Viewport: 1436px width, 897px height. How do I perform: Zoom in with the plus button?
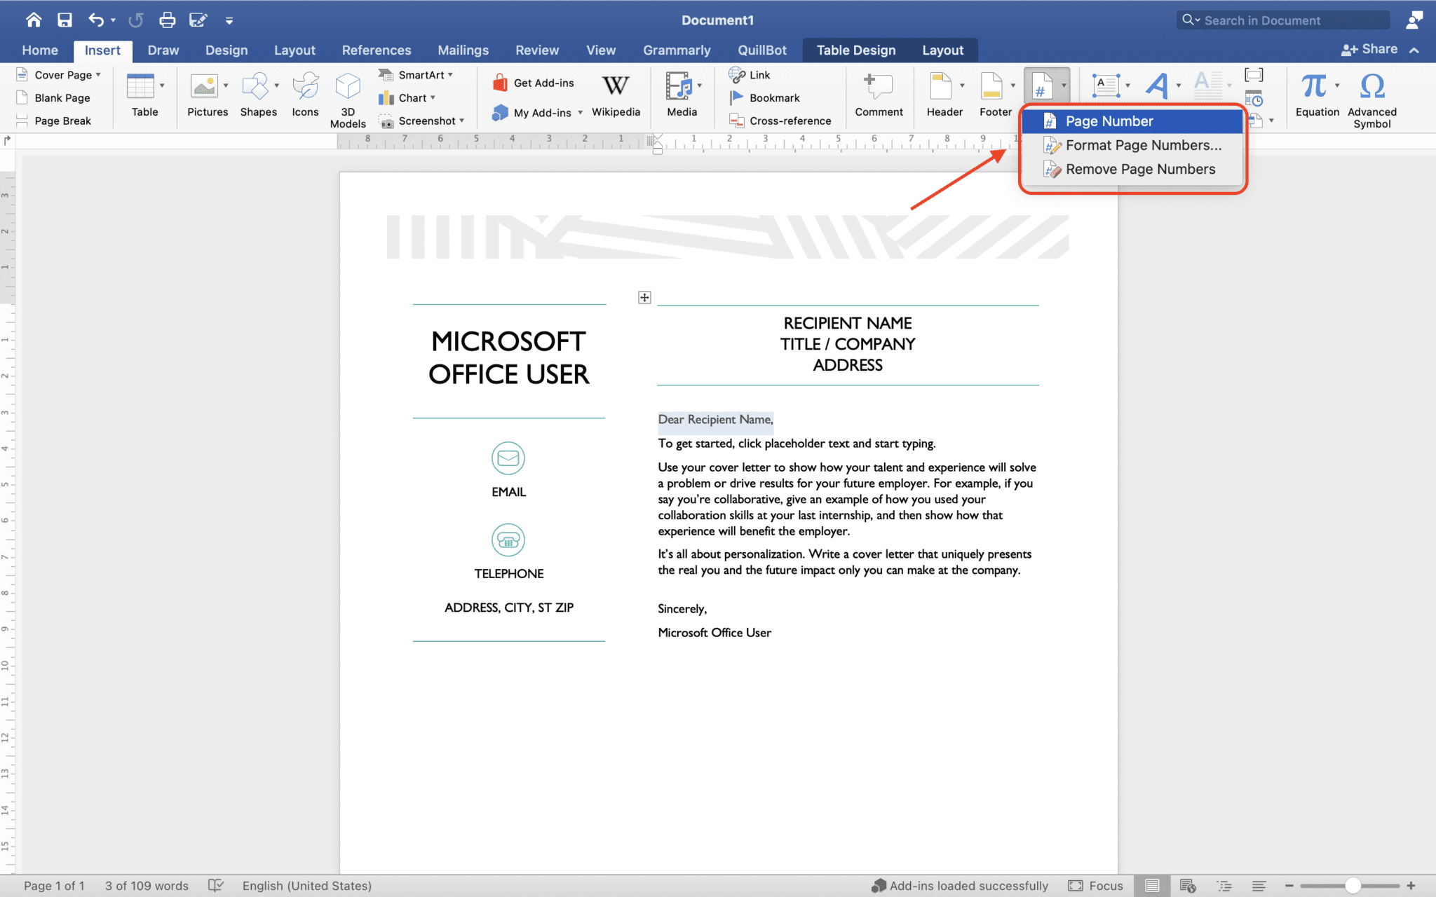(1411, 886)
